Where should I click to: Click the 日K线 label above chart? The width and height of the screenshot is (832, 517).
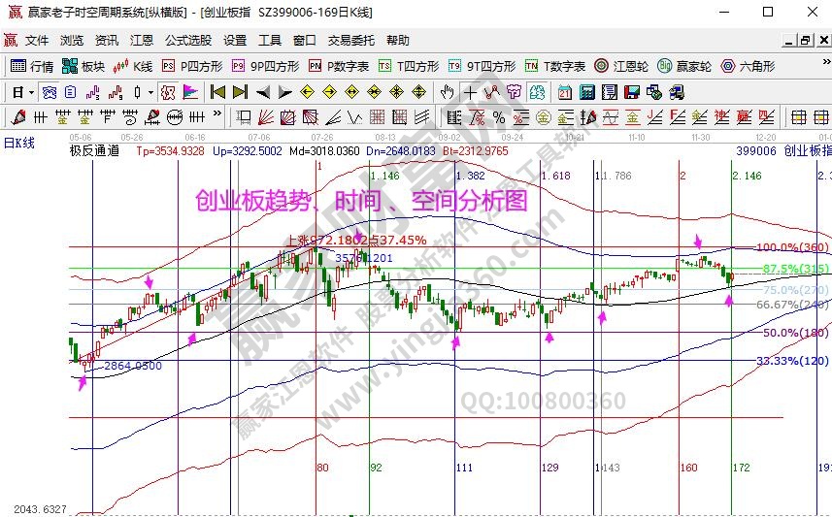tap(18, 143)
